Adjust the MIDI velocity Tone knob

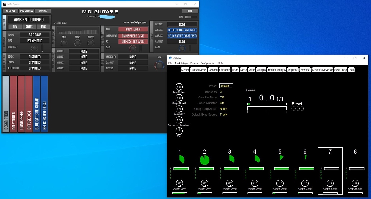[77, 43]
